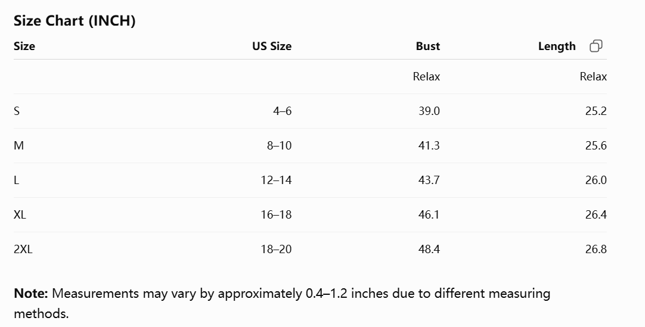Select the XL size row label
The width and height of the screenshot is (645, 327).
(x=20, y=214)
